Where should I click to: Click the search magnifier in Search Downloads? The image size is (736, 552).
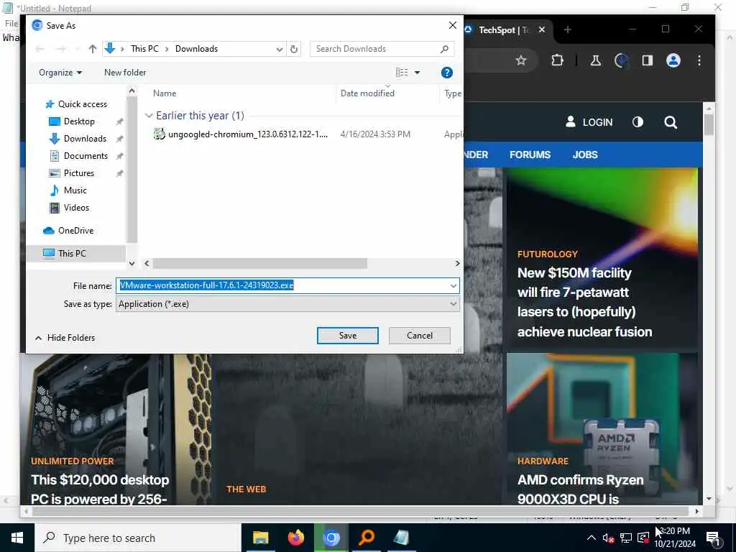coord(444,49)
